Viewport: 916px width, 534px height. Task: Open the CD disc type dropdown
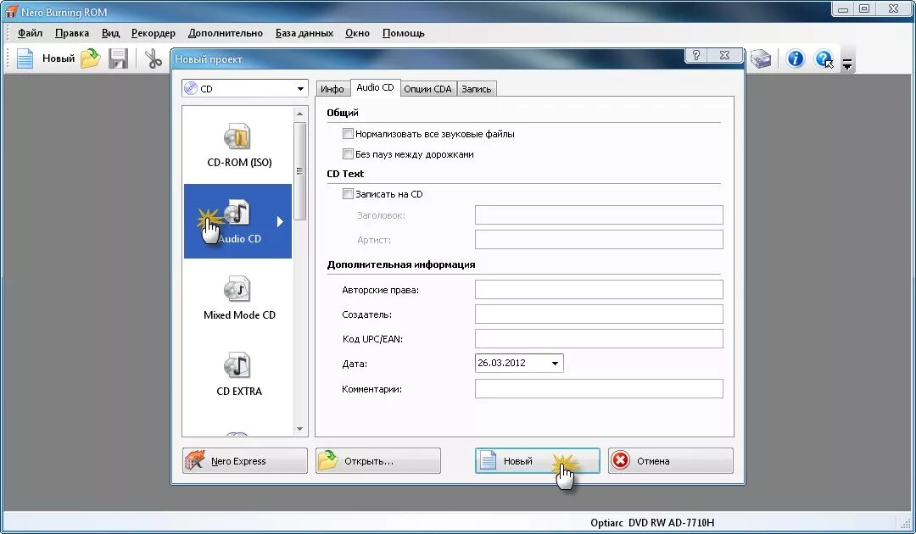(x=245, y=89)
